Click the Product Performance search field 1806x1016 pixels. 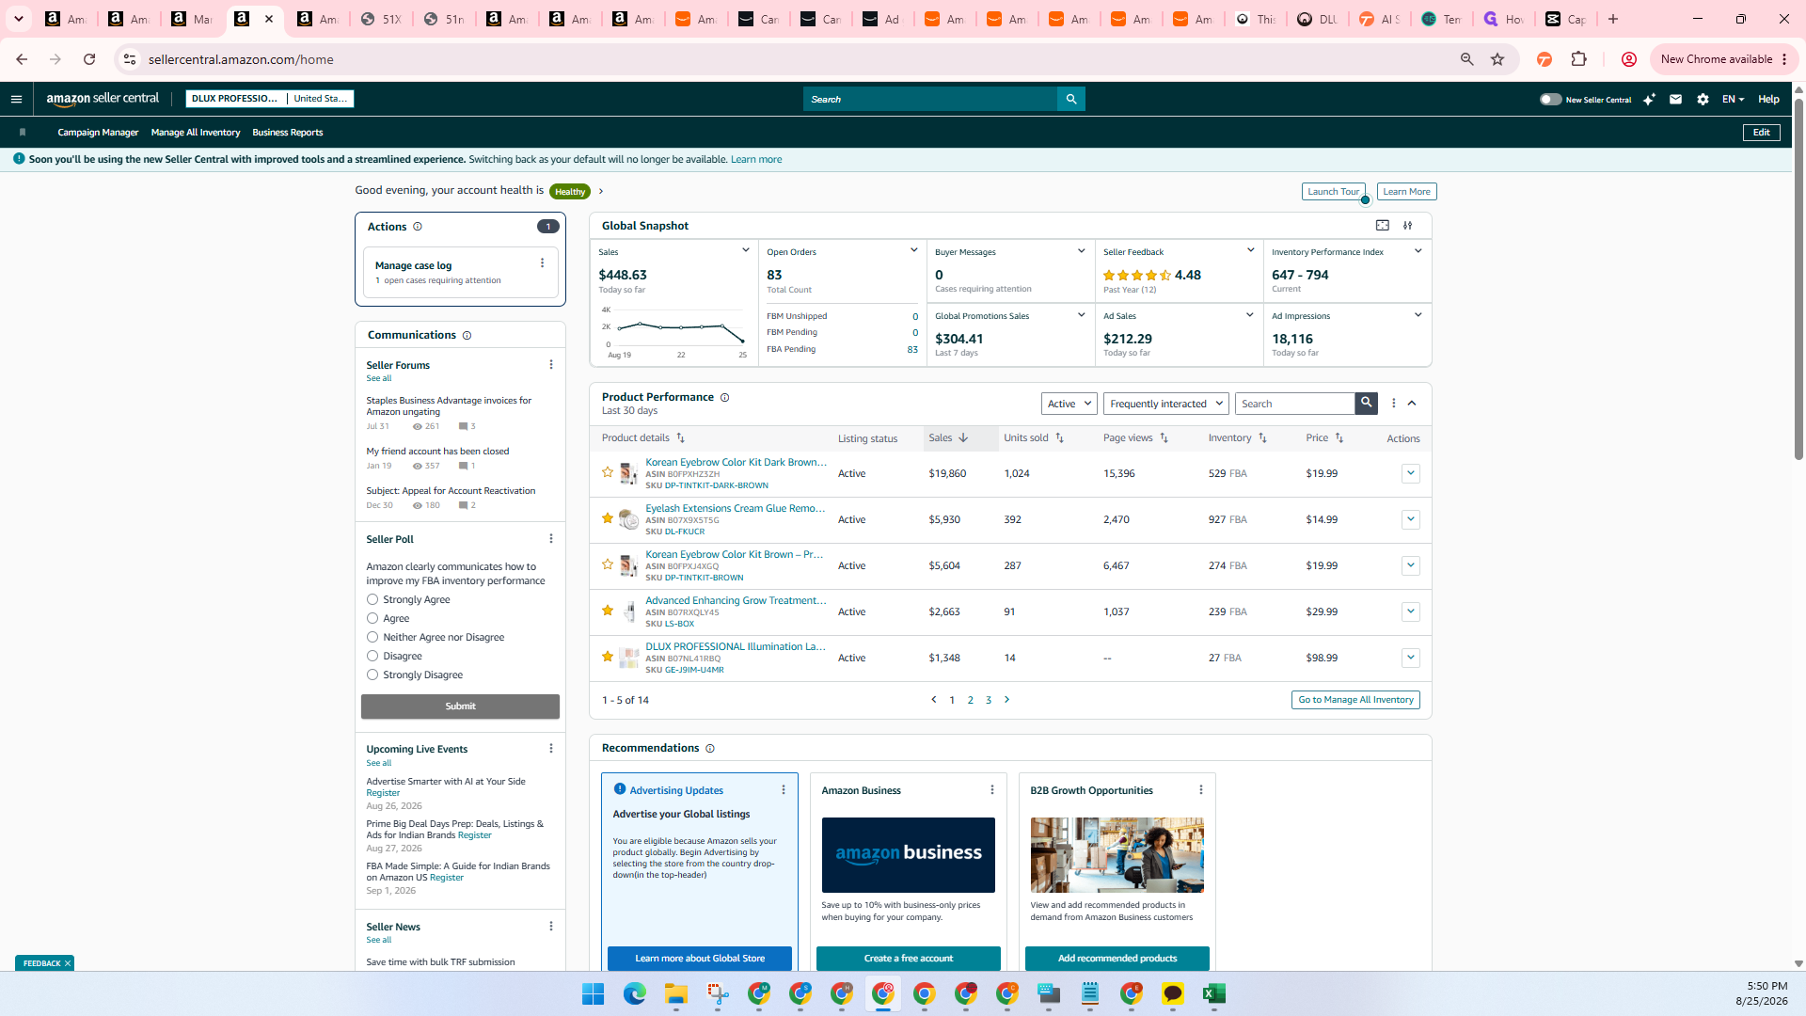pyautogui.click(x=1294, y=404)
